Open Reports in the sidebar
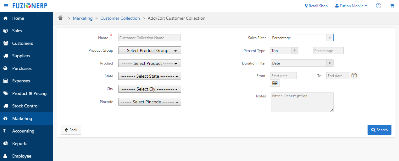This screenshot has height=161, width=399. point(20,143)
